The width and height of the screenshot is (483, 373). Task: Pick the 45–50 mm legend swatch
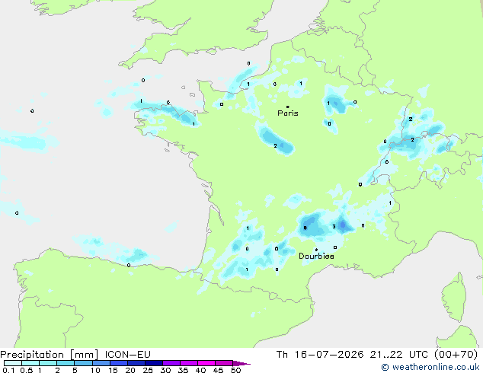[x=224, y=363]
